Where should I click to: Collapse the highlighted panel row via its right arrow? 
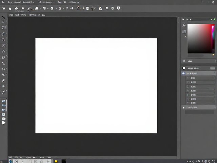point(215,73)
